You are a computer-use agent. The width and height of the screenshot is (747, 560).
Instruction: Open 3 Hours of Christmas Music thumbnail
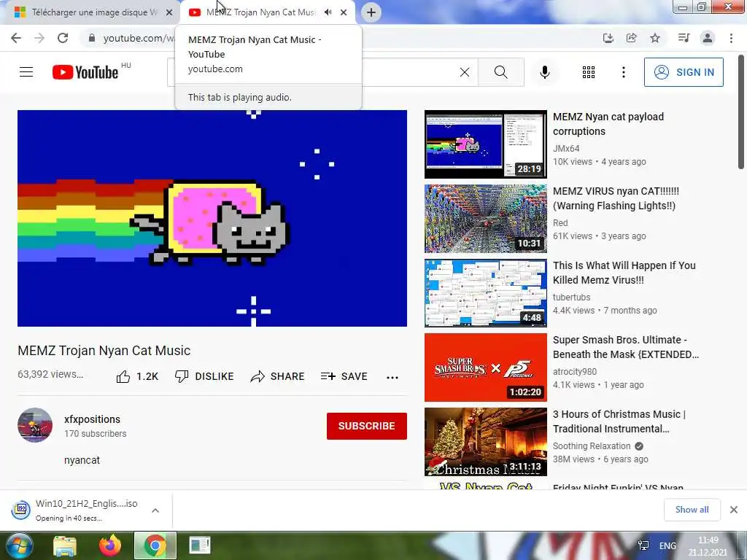(485, 441)
